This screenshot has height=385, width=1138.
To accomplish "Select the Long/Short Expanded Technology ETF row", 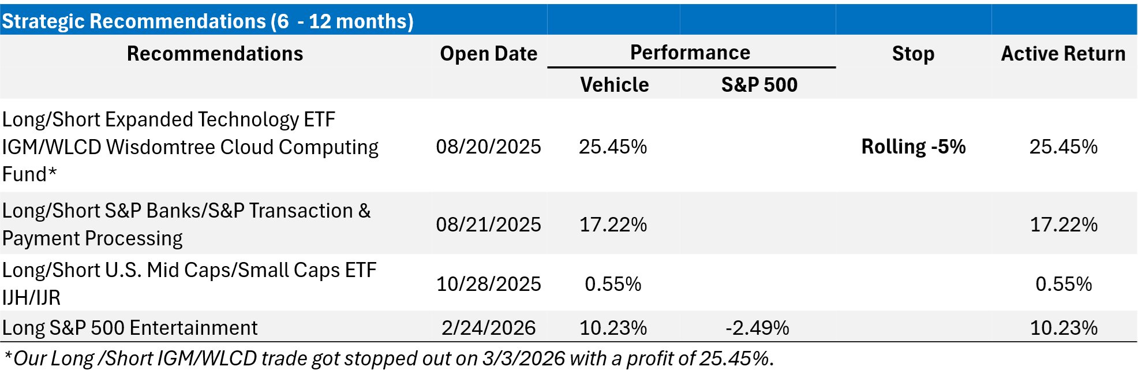I will [x=190, y=147].
